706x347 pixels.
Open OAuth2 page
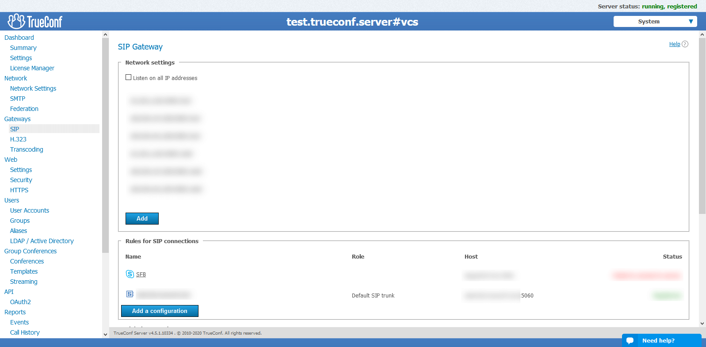coord(20,302)
